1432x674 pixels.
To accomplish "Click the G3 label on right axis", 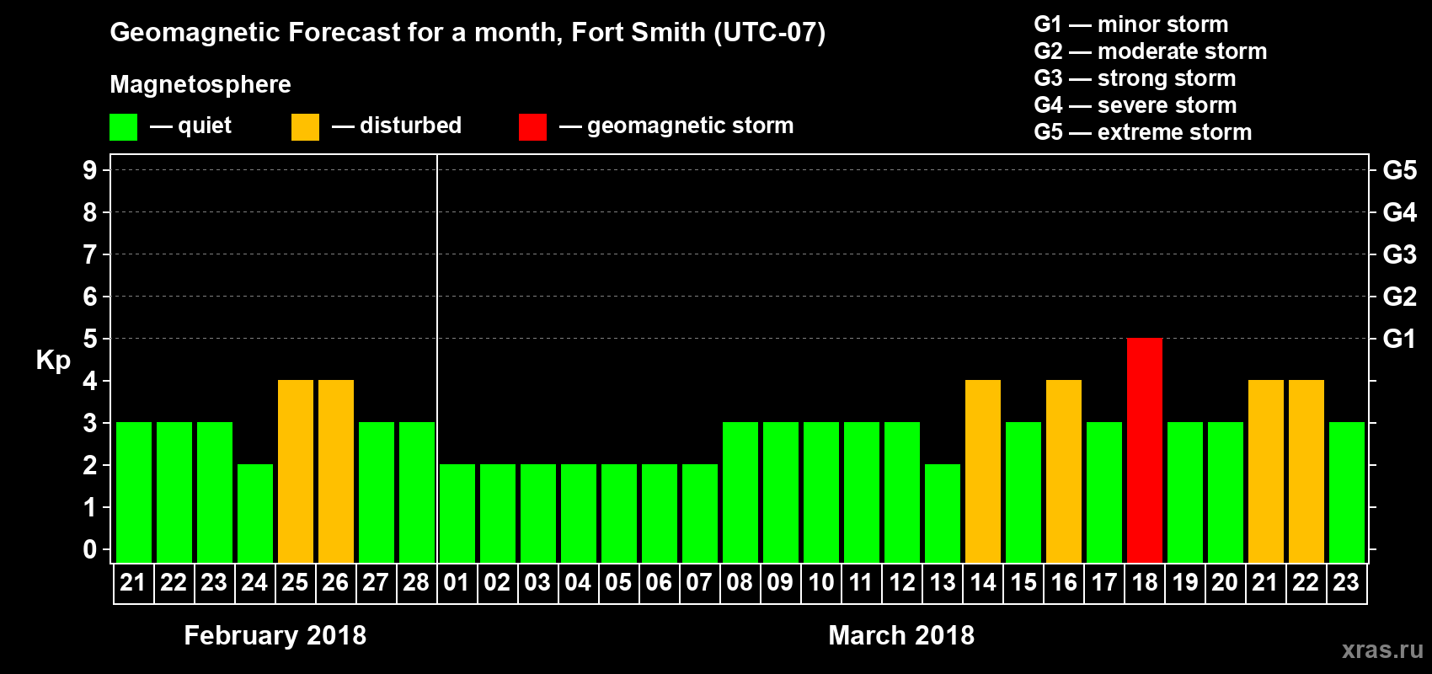I will point(1400,254).
